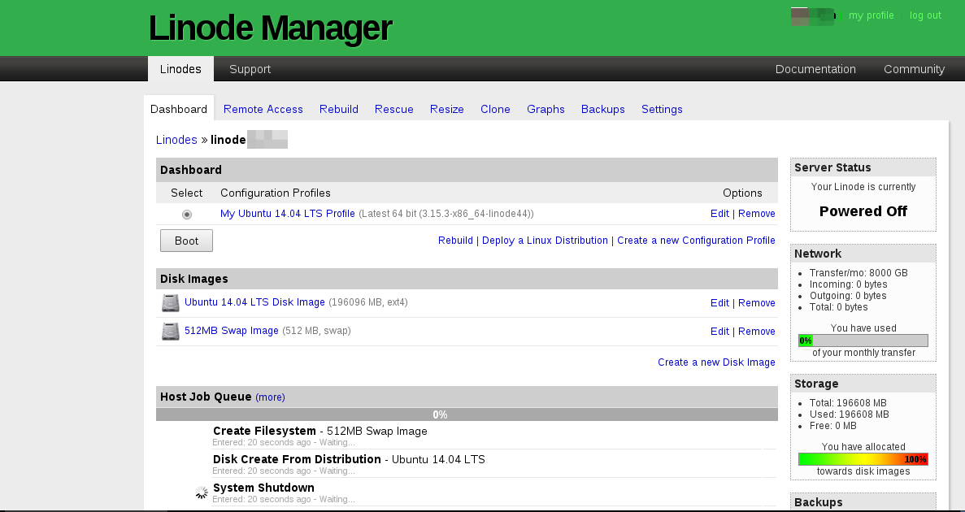965x512 pixels.
Task: Select the My Ubuntu 14.04 LTS Profile radio button
Action: click(186, 215)
